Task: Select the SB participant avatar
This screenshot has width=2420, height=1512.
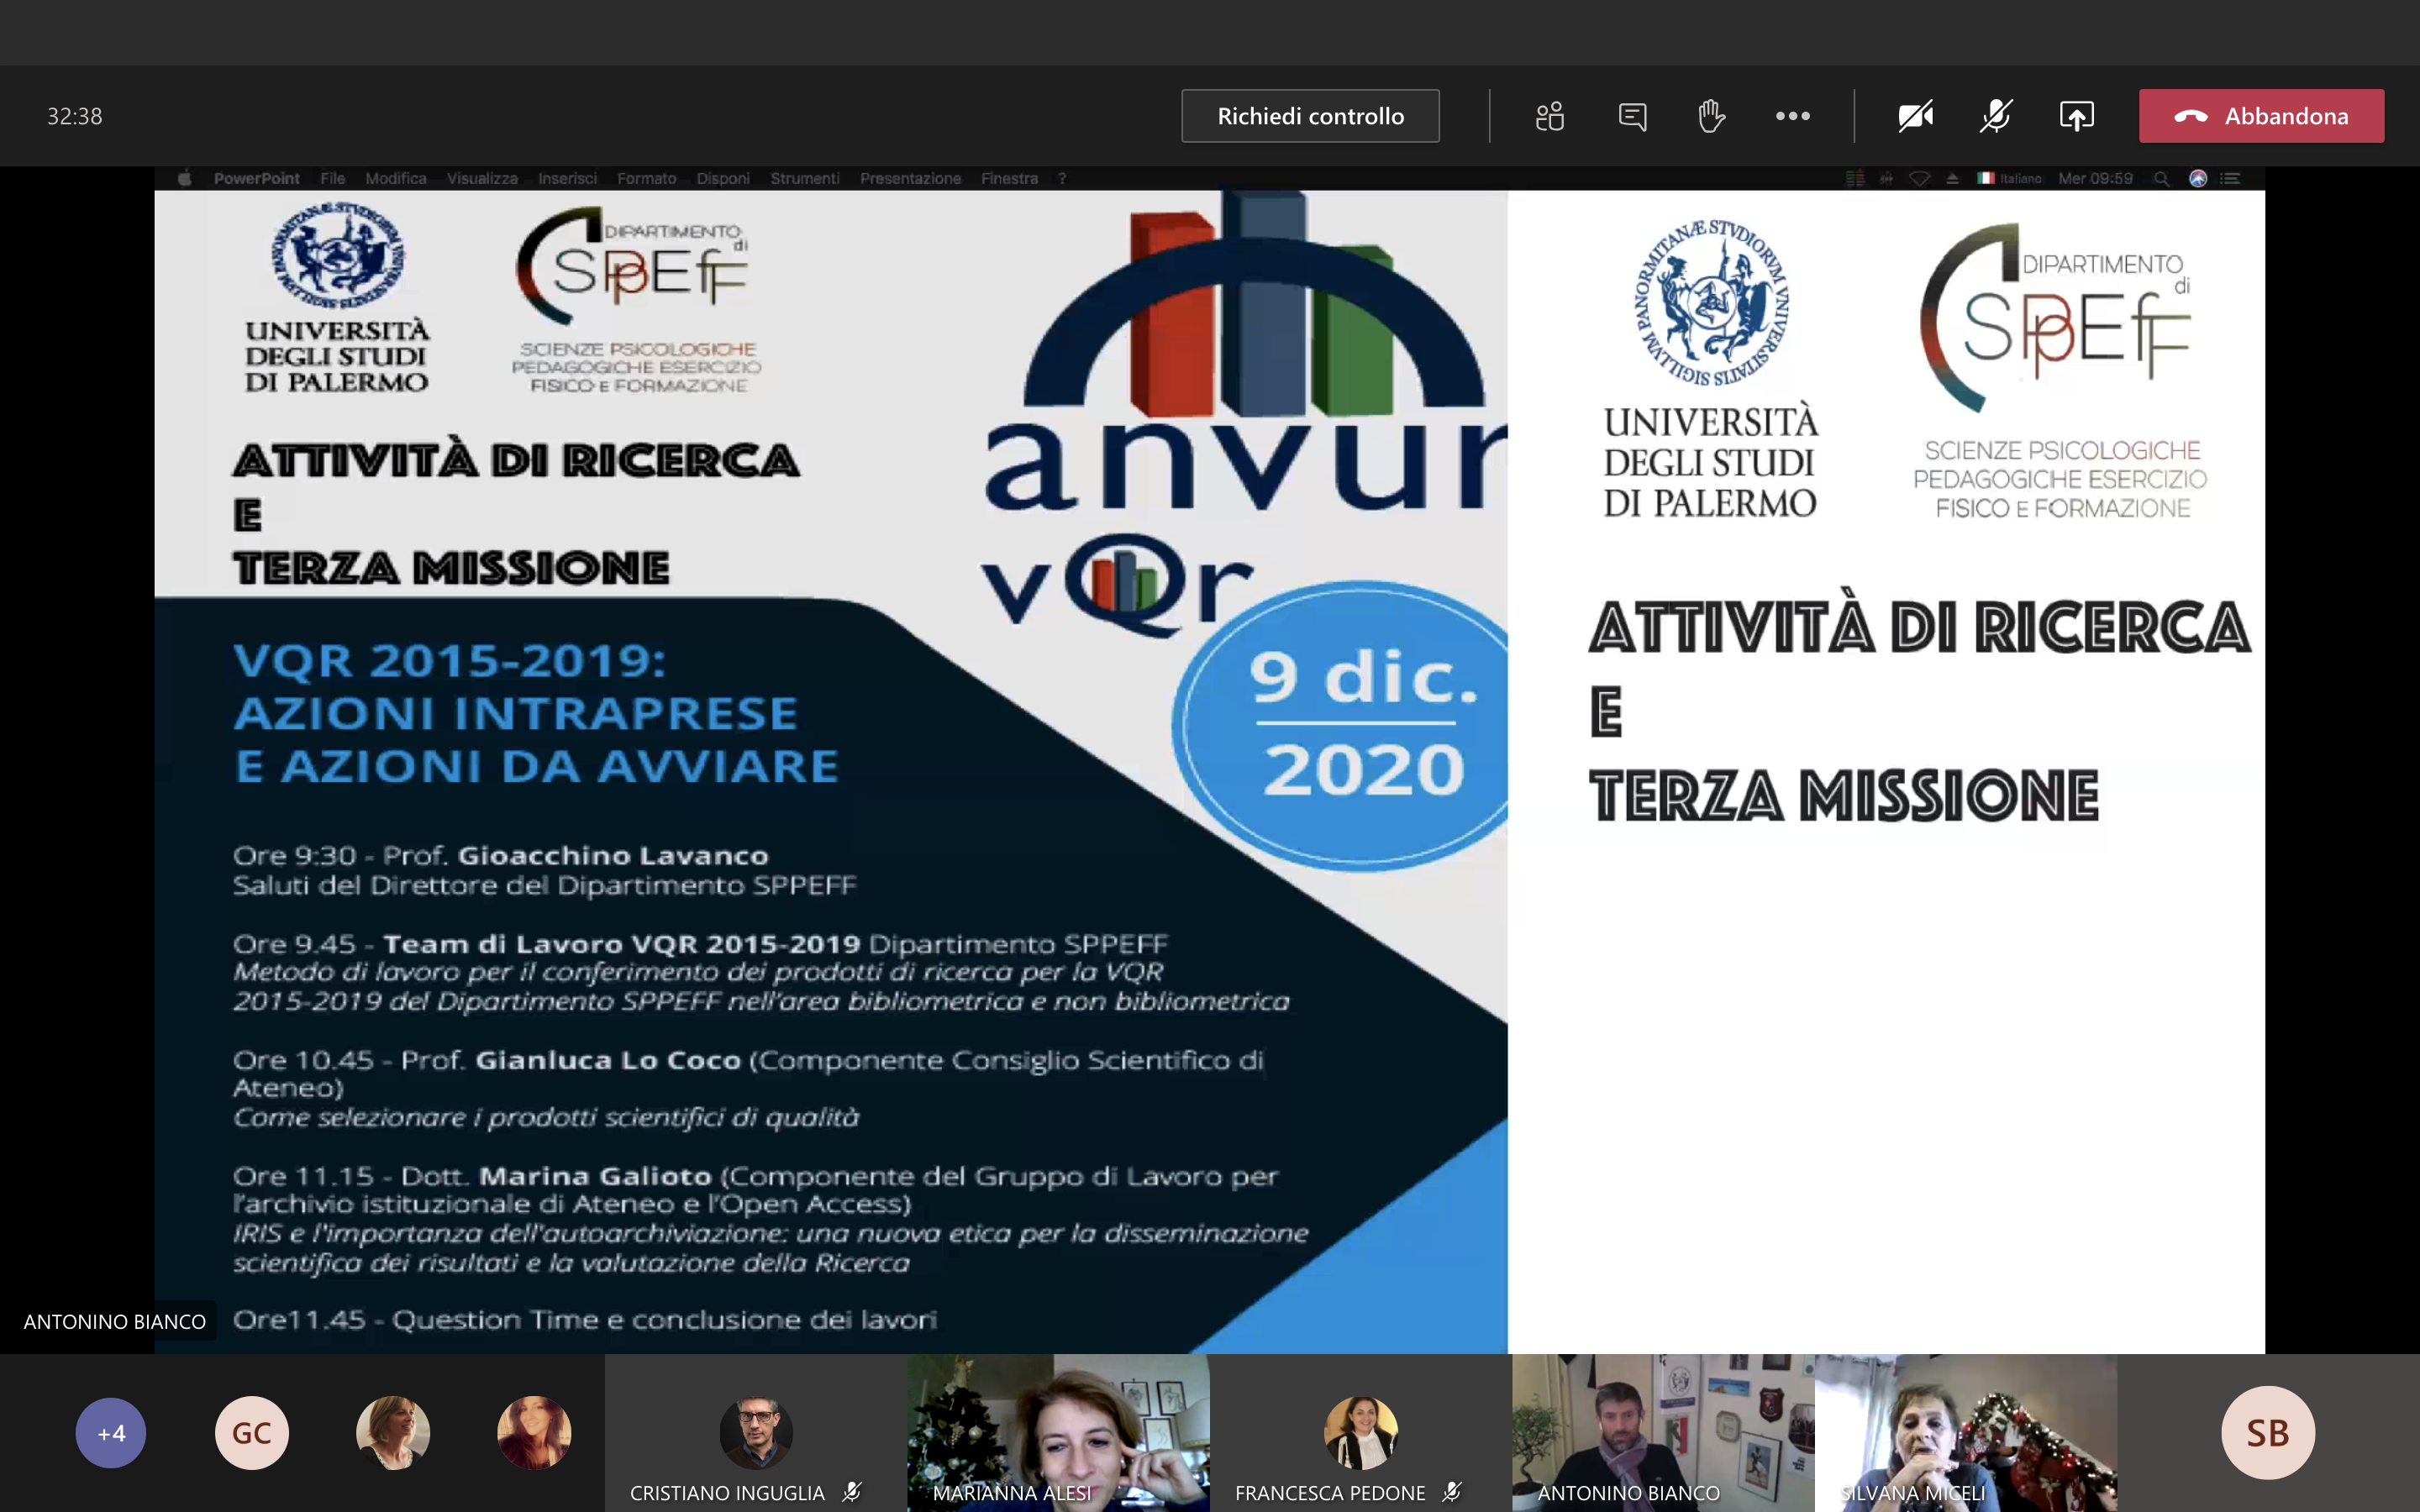Action: (2268, 1433)
